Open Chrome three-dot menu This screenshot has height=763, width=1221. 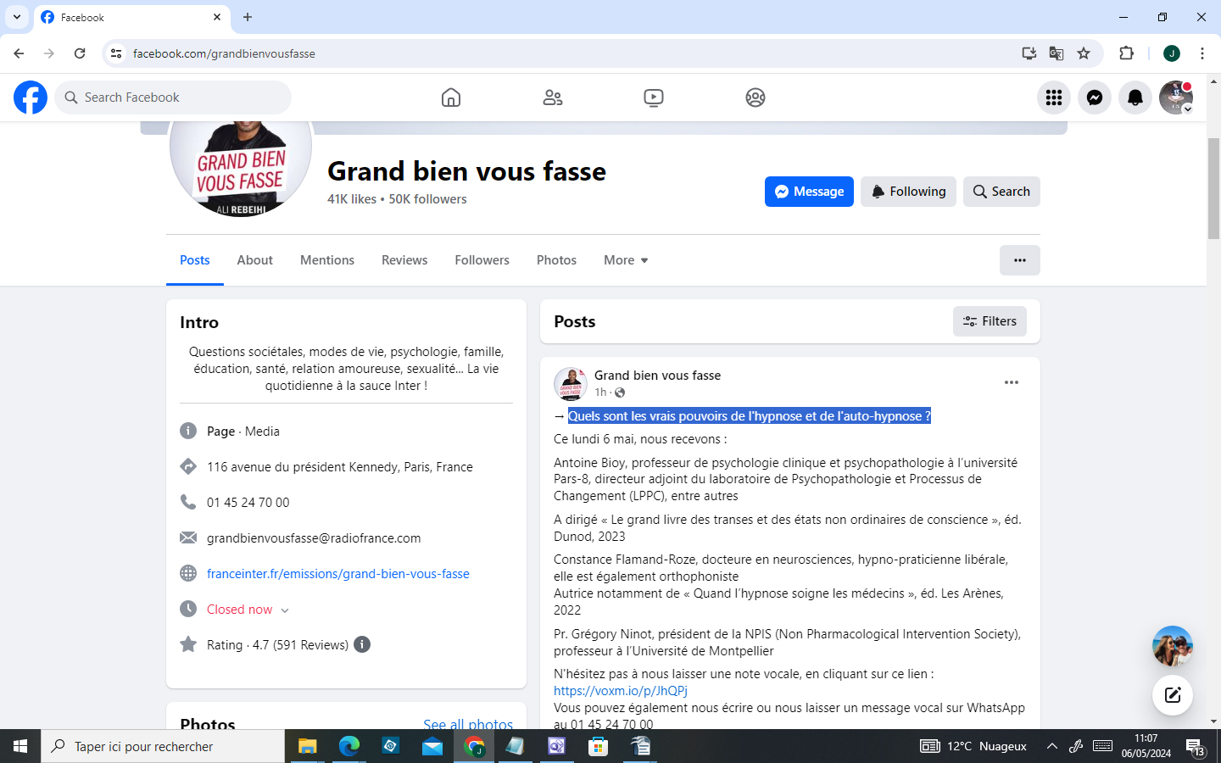[1202, 53]
